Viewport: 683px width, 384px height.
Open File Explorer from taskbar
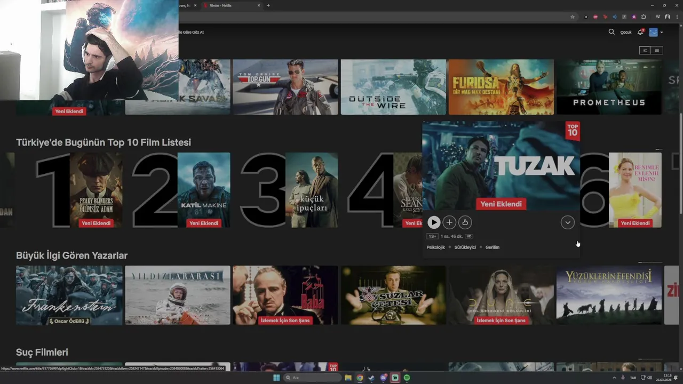(x=348, y=378)
